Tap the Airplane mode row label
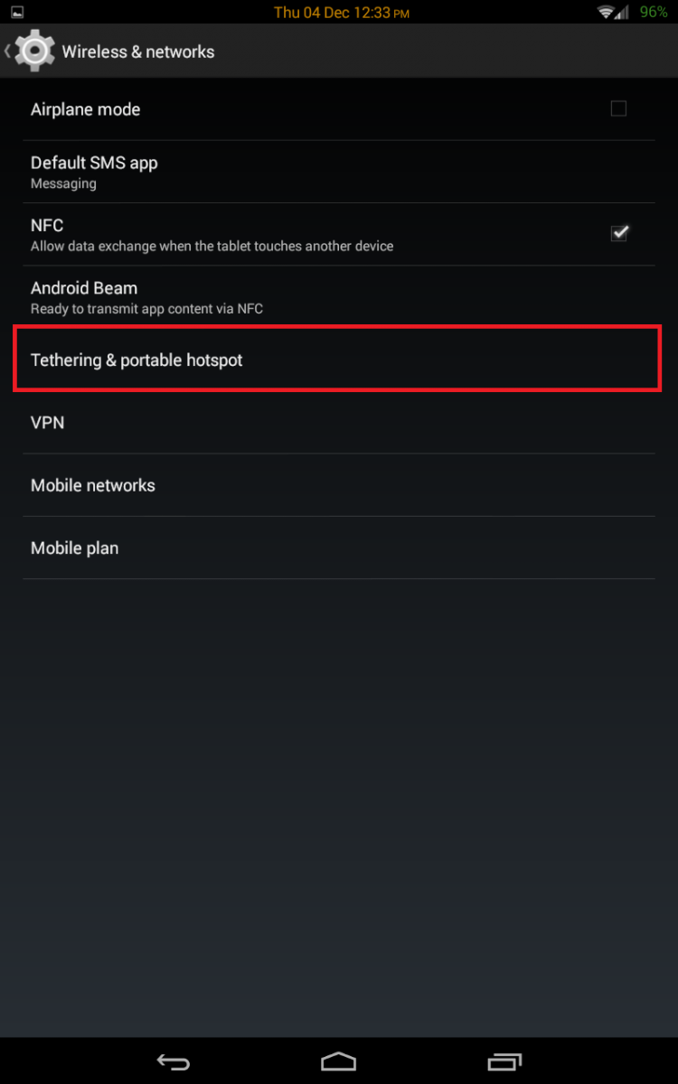Screen dimensions: 678x1084 [86, 109]
